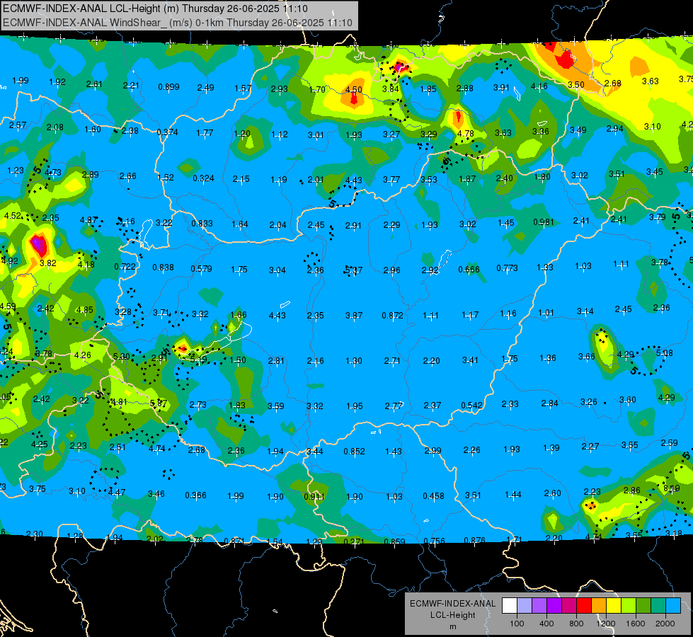Click the legend tick label 400
This screenshot has height=637, width=693.
[x=546, y=624]
